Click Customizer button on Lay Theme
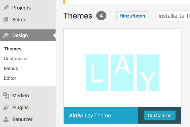This screenshot has height=127, width=190. (160, 115)
